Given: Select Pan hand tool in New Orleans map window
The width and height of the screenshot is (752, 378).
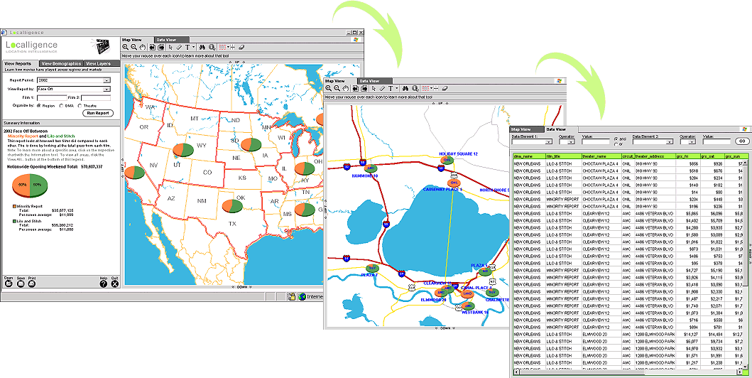Looking at the screenshot, I should pyautogui.click(x=345, y=88).
